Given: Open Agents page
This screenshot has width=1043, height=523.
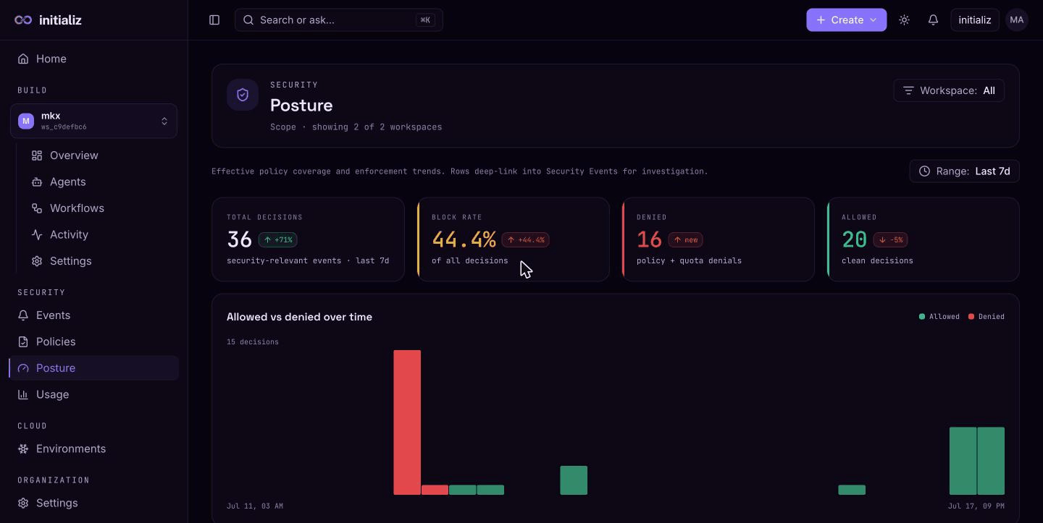Looking at the screenshot, I should click(x=100, y=182).
